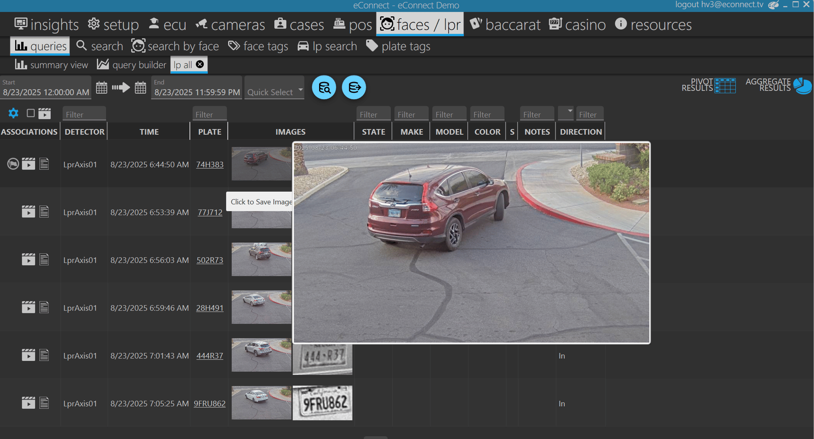Open the End date calendar picker
The image size is (814, 439).
[140, 87]
